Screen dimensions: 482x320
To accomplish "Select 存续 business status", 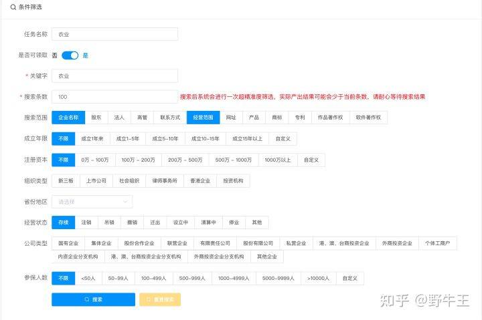I will pos(64,222).
